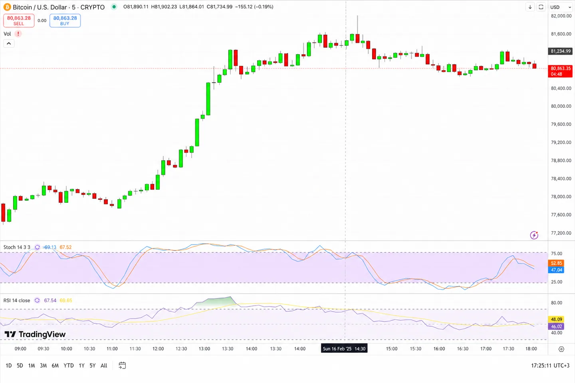Select the 5D time range
This screenshot has height=383, width=575.
click(x=20, y=365)
